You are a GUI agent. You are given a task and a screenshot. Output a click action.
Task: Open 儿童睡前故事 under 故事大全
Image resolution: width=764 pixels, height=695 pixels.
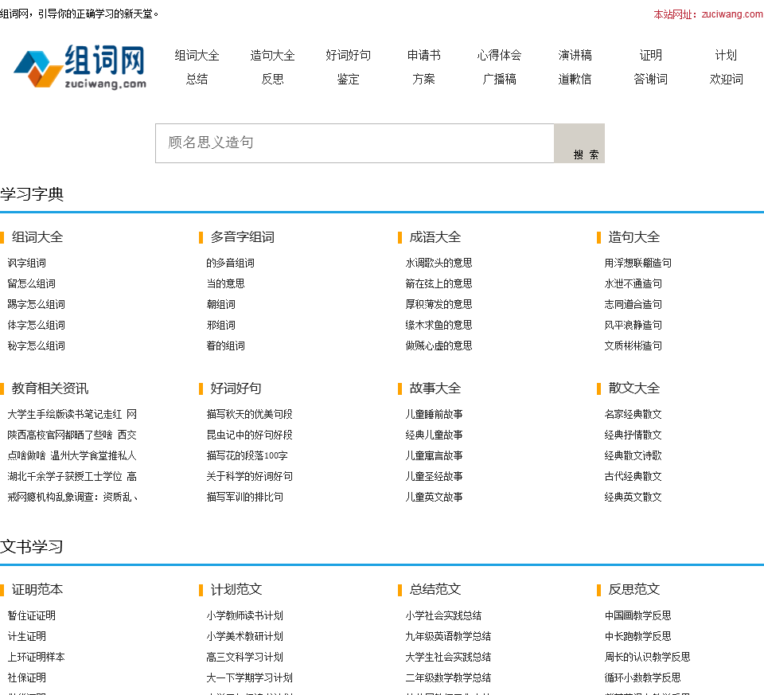tap(434, 414)
